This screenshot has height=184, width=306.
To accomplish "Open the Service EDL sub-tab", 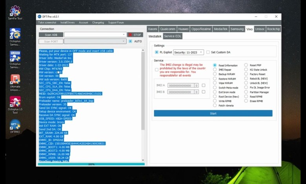I will pos(173,36).
